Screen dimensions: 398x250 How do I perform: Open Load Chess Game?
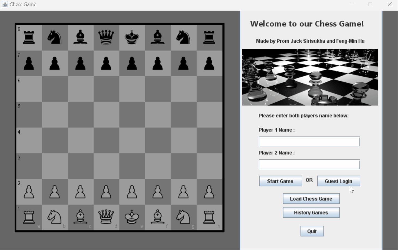point(311,199)
